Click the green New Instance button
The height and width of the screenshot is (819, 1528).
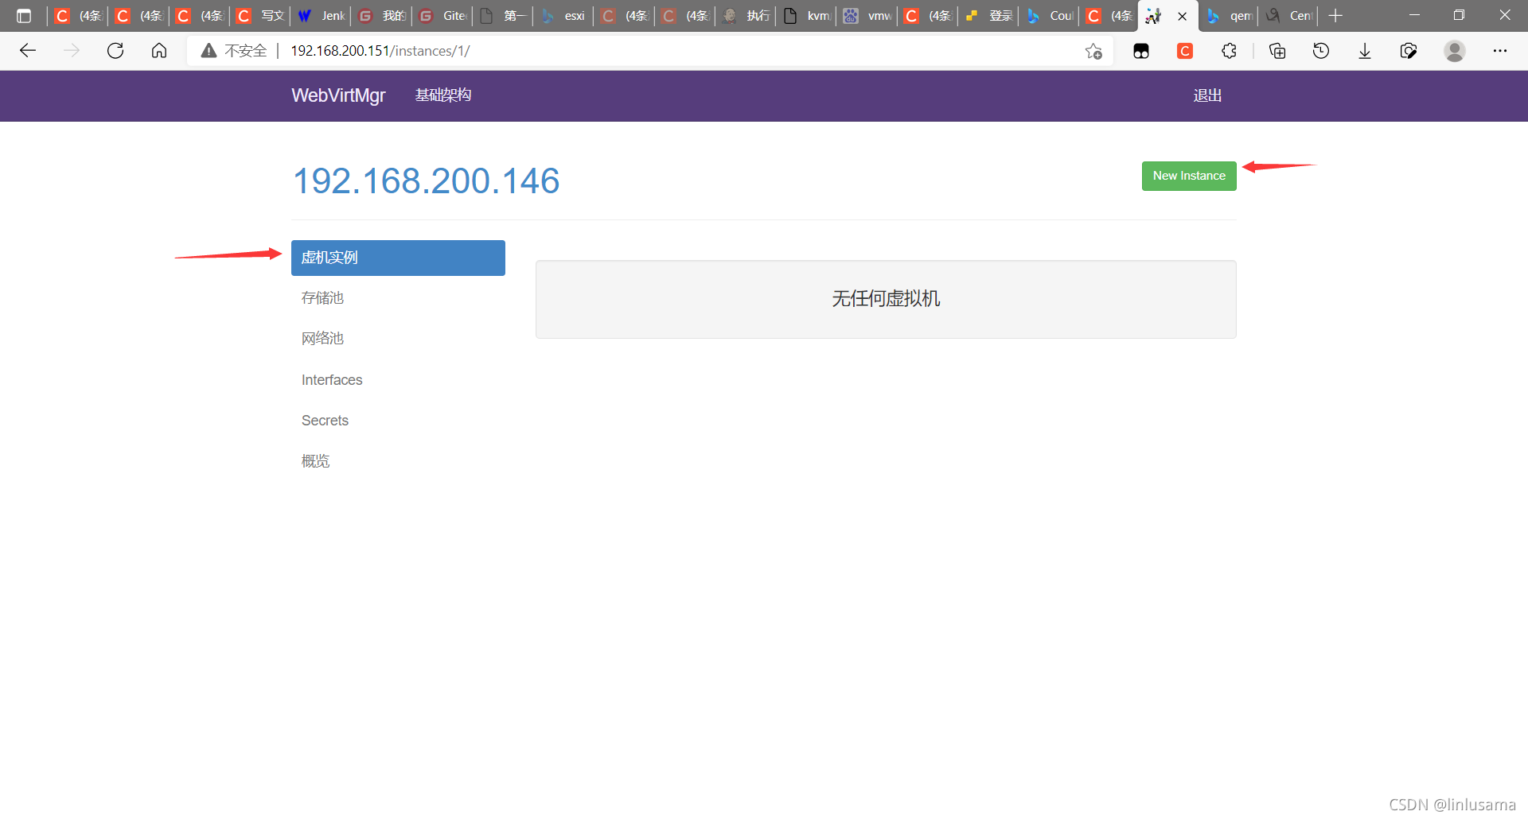[1189, 176]
